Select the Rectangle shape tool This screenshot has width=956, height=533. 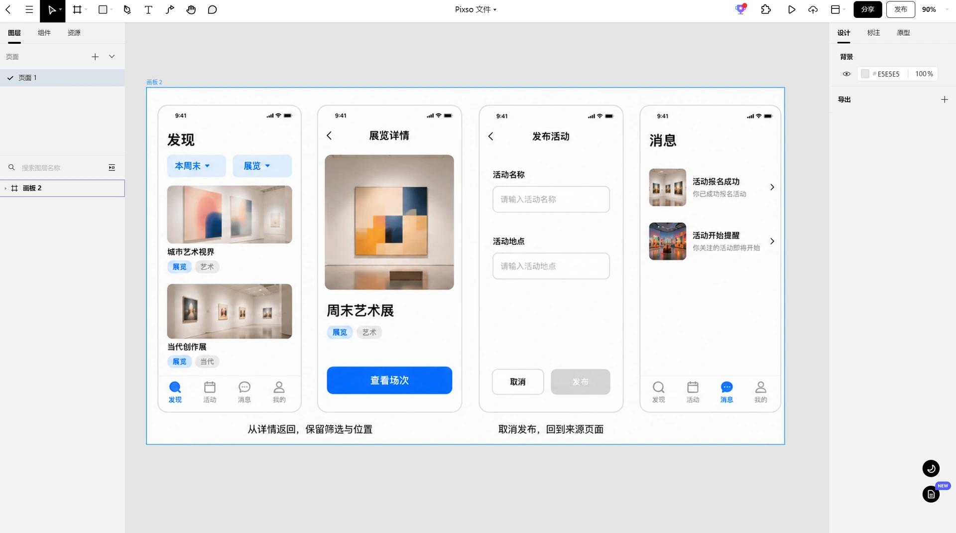coord(103,9)
